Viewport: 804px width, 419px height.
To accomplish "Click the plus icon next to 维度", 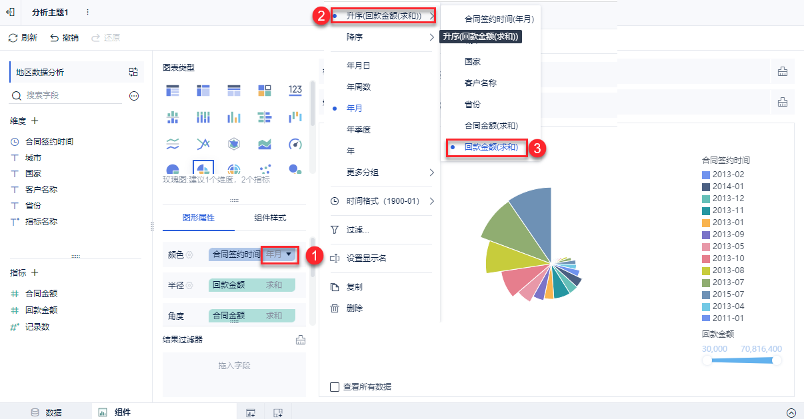I will pyautogui.click(x=35, y=121).
